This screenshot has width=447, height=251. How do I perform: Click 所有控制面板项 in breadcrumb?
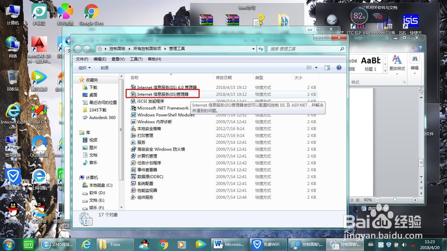click(x=147, y=49)
